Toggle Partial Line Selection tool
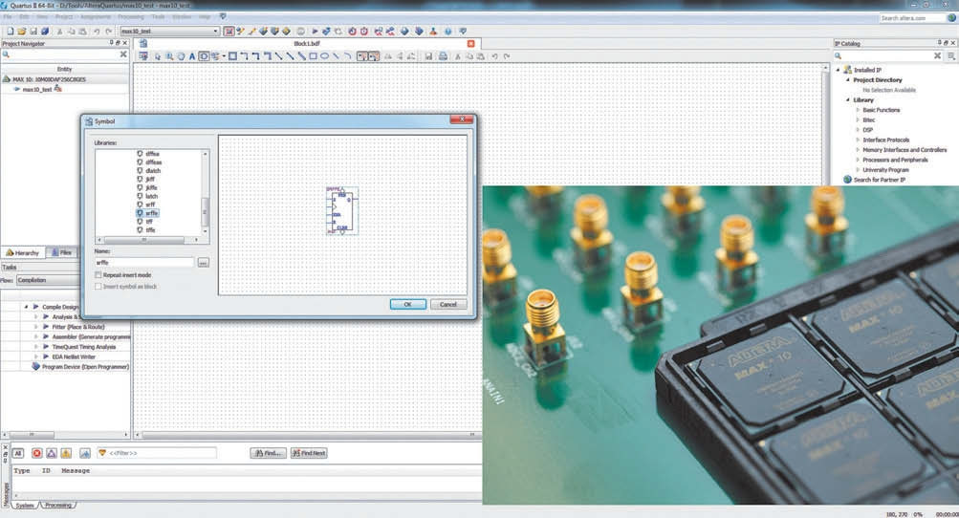 pyautogui.click(x=374, y=56)
